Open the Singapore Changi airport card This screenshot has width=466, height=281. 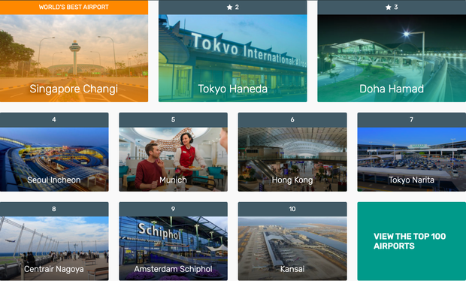tap(74, 58)
